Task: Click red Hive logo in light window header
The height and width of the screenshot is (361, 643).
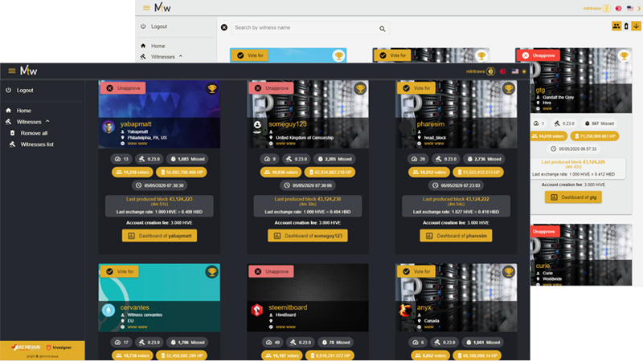Action: 618,8
